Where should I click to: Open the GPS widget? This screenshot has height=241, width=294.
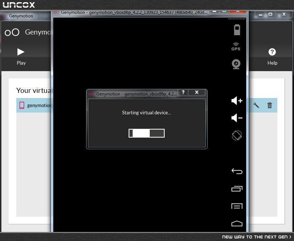pos(236,46)
